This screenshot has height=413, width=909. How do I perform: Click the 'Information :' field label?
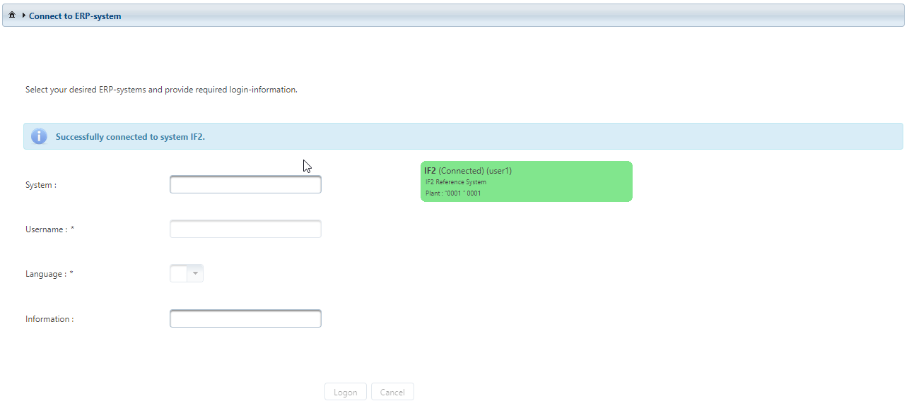click(49, 319)
